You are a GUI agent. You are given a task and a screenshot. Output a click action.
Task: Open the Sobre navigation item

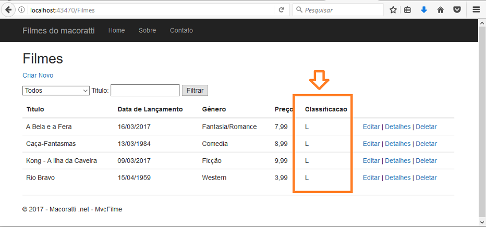click(x=148, y=30)
